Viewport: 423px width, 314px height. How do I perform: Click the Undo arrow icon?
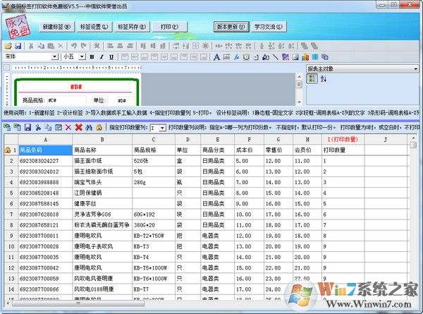pos(74,45)
